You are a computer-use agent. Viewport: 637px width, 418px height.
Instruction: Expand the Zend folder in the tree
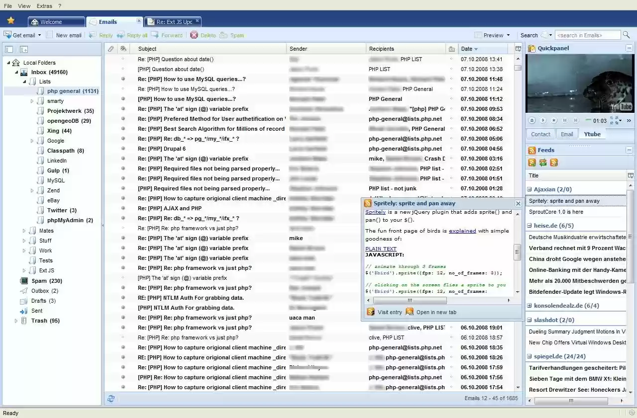32,190
